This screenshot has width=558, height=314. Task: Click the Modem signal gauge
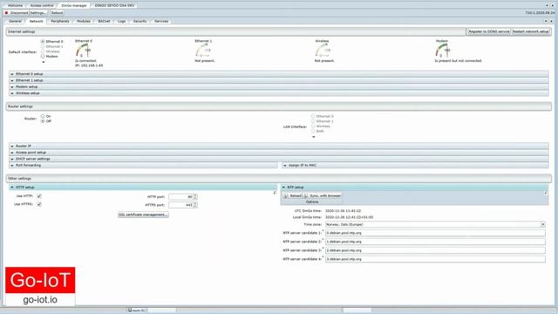click(x=442, y=51)
